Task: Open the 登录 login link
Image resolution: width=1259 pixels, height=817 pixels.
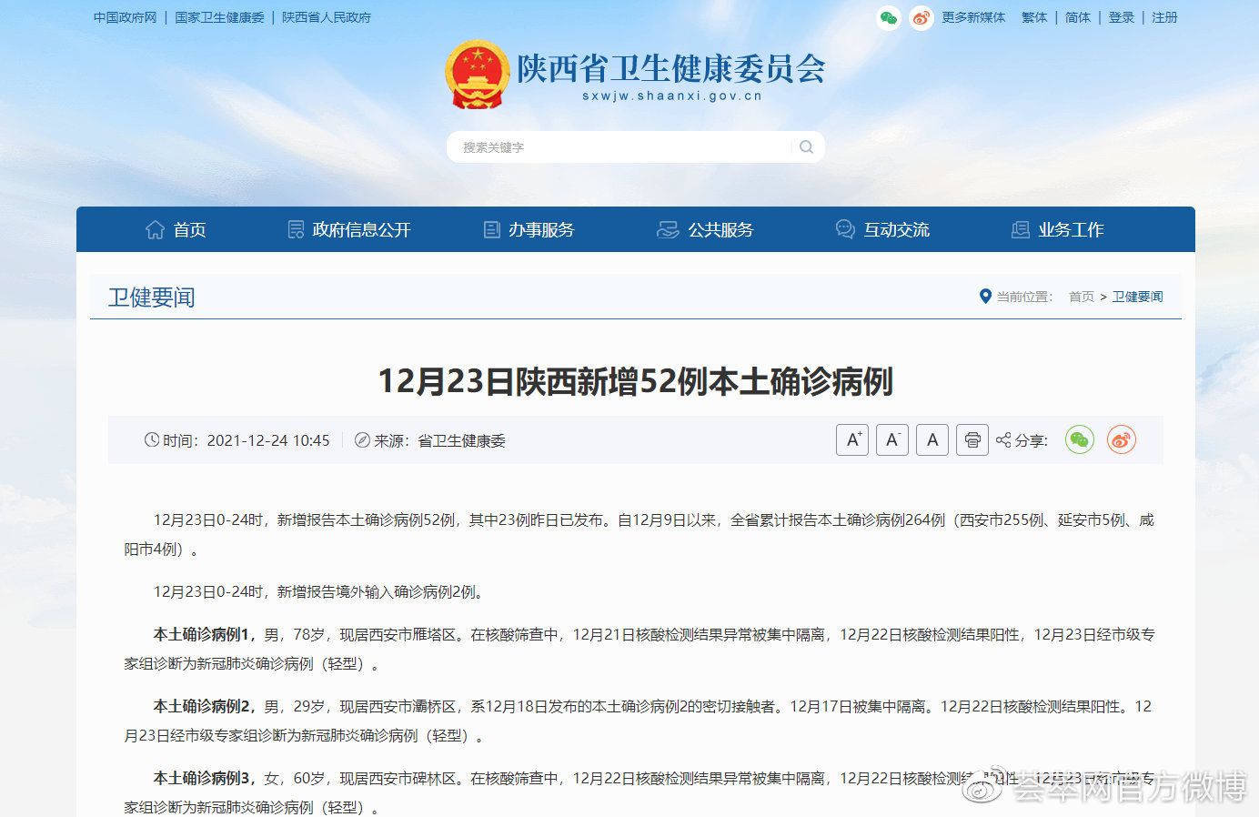Action: click(1121, 17)
